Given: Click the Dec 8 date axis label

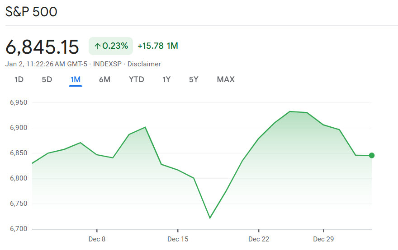Looking at the screenshot, I should coord(97,239).
